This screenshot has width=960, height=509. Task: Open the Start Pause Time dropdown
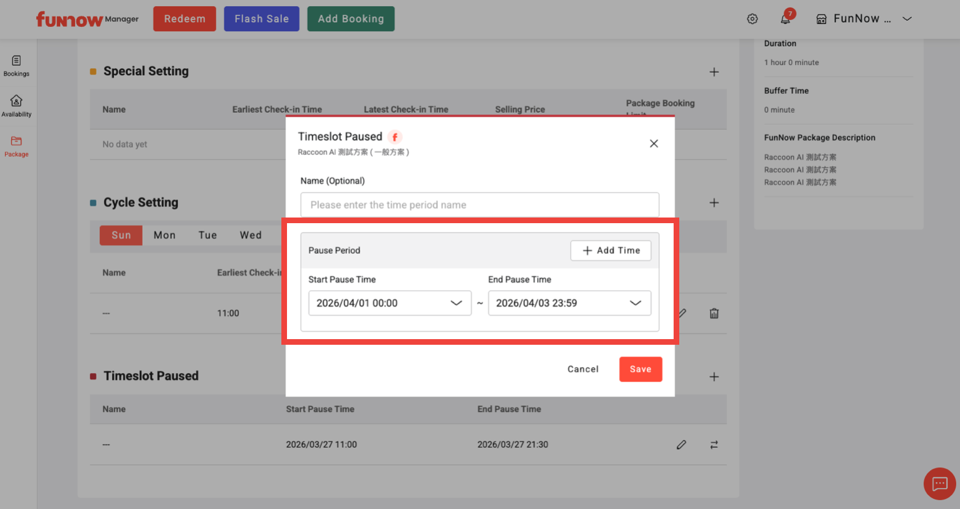tap(389, 303)
